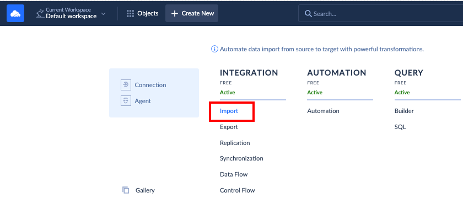Focus the Search input field
Screen dimensions: 463x214
pyautogui.click(x=381, y=13)
